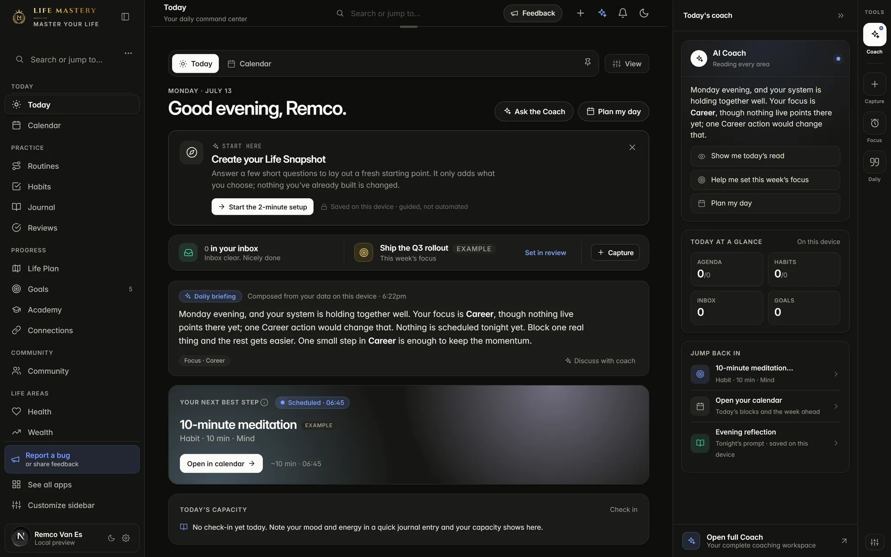Dismiss the Create your Life Snapshot card
Image resolution: width=891 pixels, height=557 pixels.
632,147
